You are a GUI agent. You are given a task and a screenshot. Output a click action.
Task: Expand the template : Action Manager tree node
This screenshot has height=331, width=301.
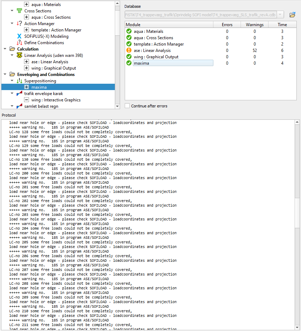click(26, 30)
